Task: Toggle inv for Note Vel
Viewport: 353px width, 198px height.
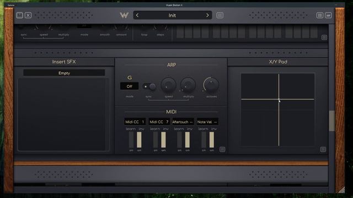Action: tap(214, 129)
